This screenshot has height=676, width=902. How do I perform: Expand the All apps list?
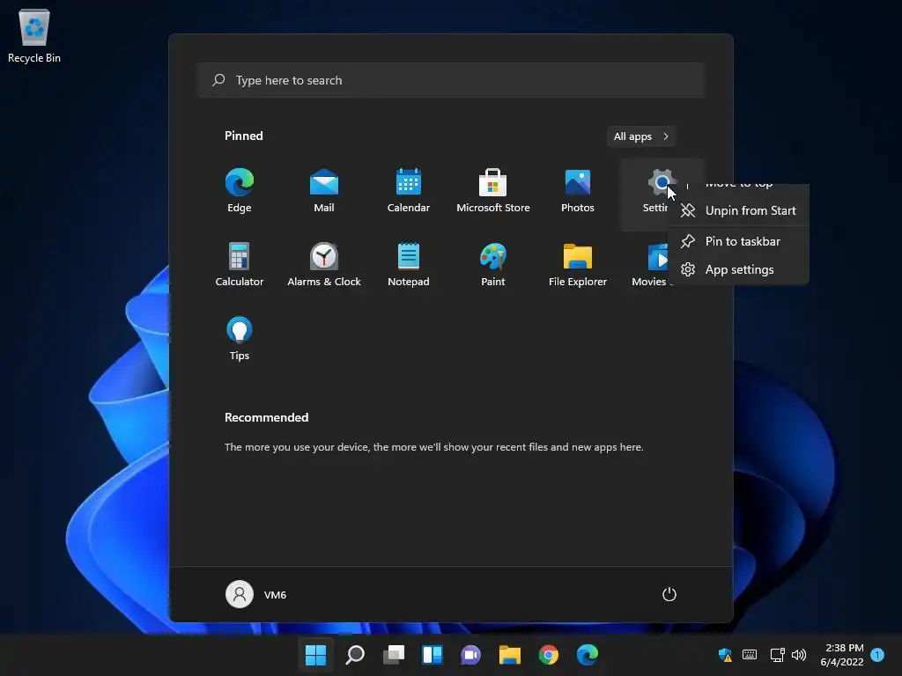pyautogui.click(x=641, y=136)
